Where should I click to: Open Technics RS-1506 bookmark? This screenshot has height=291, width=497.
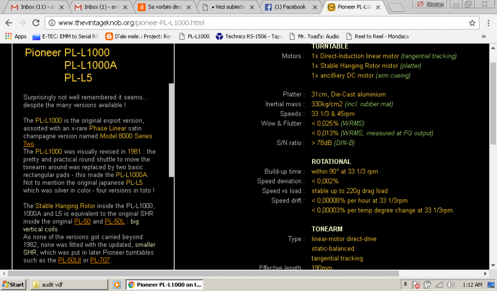[x=249, y=36]
